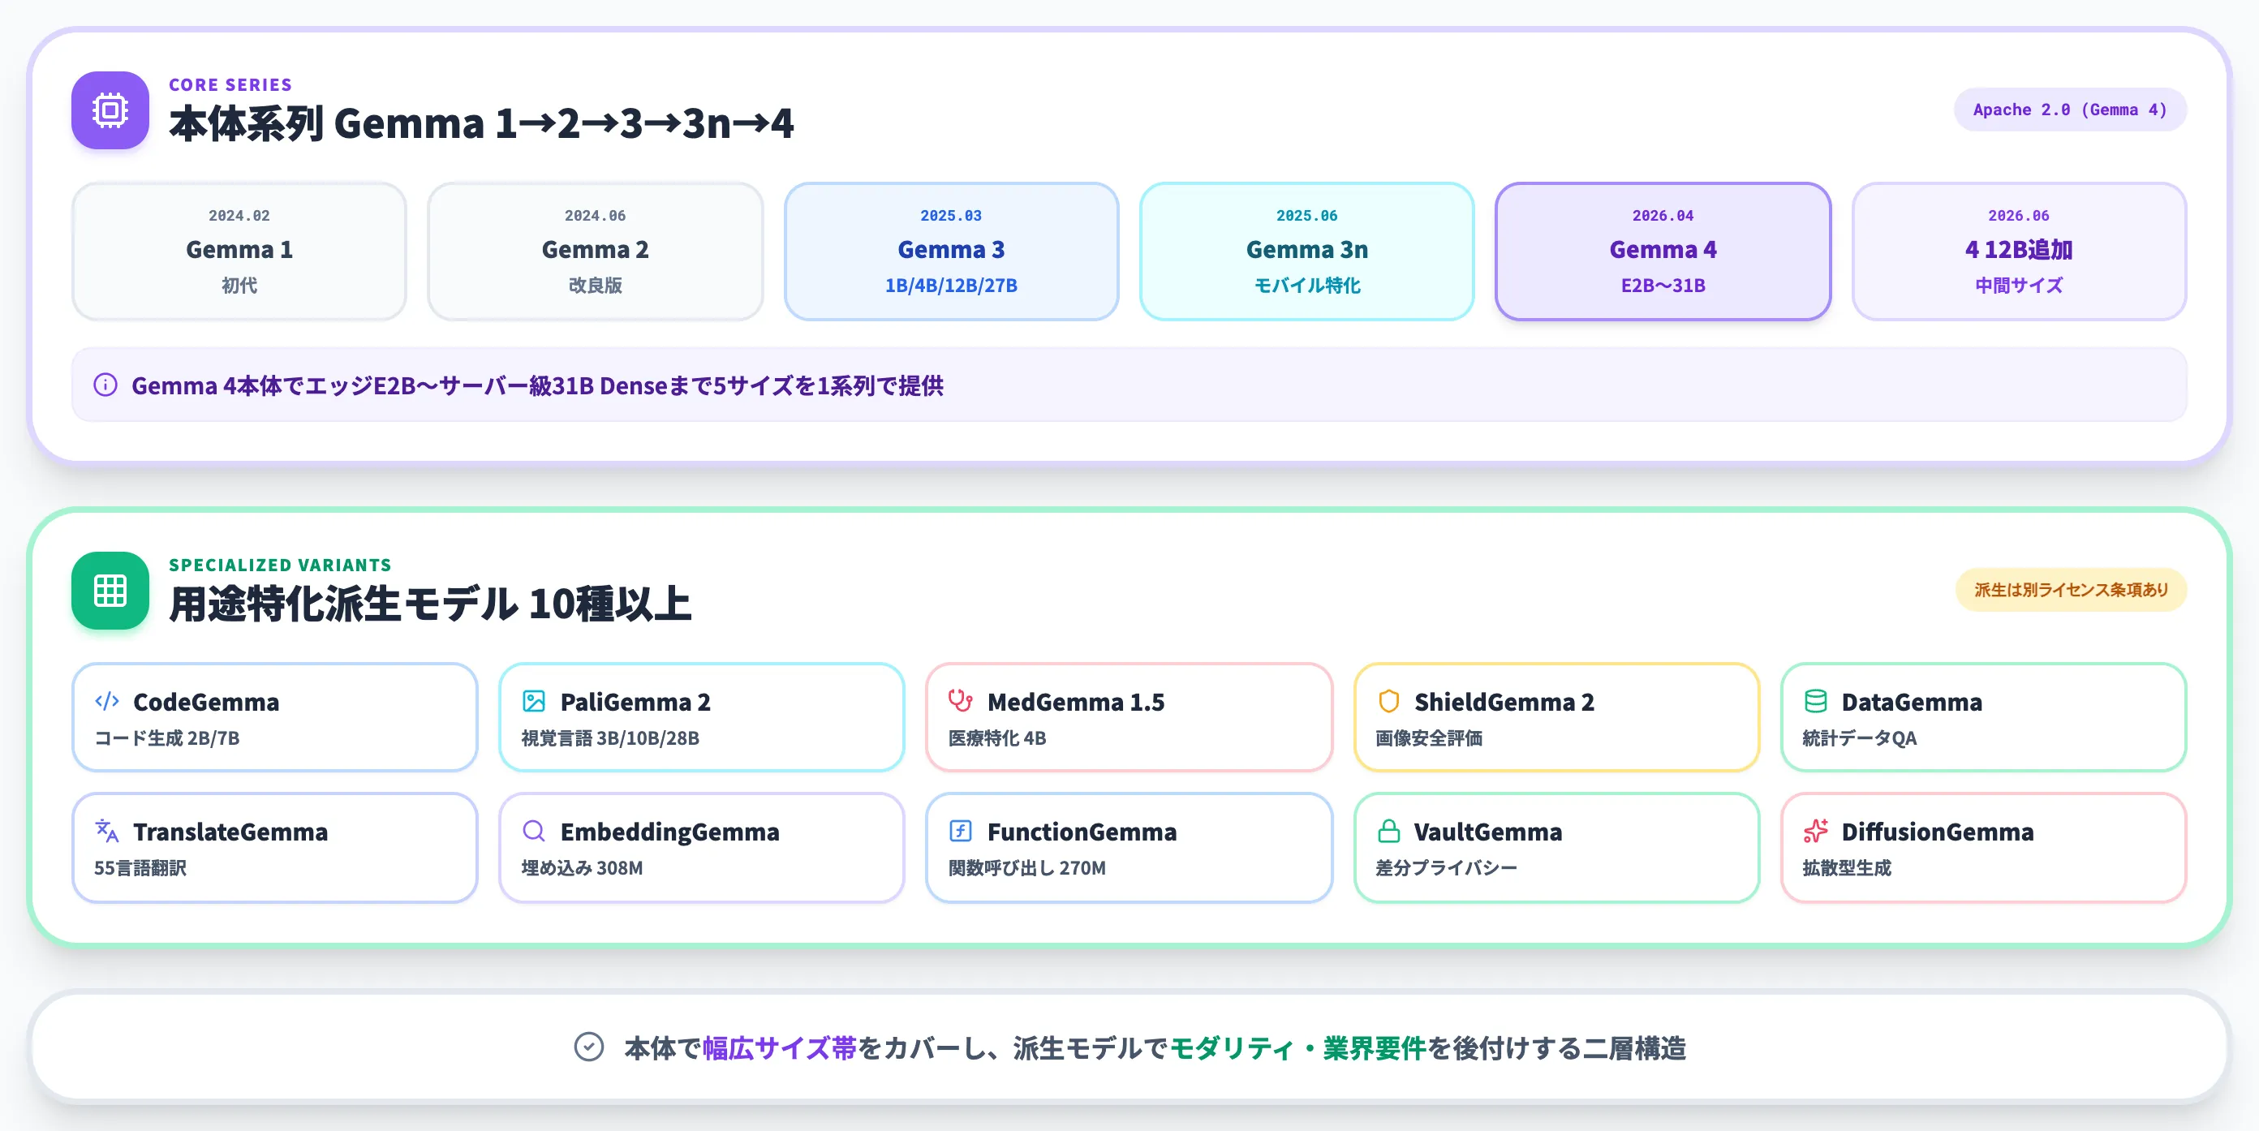Click the SPECIALIZED VARIANTS label
This screenshot has width=2259, height=1131.
(281, 565)
